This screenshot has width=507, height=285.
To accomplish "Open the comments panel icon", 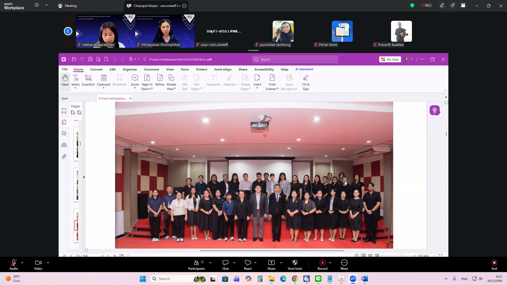I will point(64,134).
